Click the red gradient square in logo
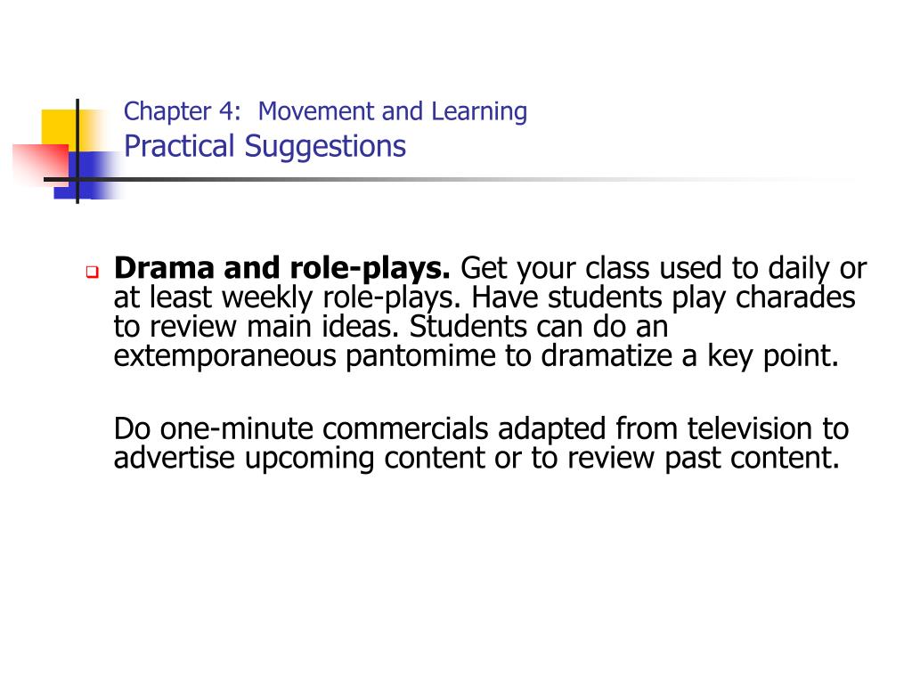 (x=40, y=165)
